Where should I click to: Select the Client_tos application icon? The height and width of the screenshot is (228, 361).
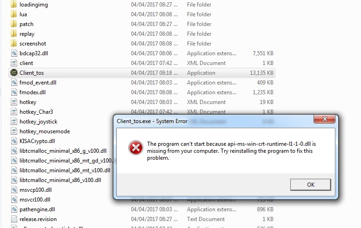[x=14, y=72]
